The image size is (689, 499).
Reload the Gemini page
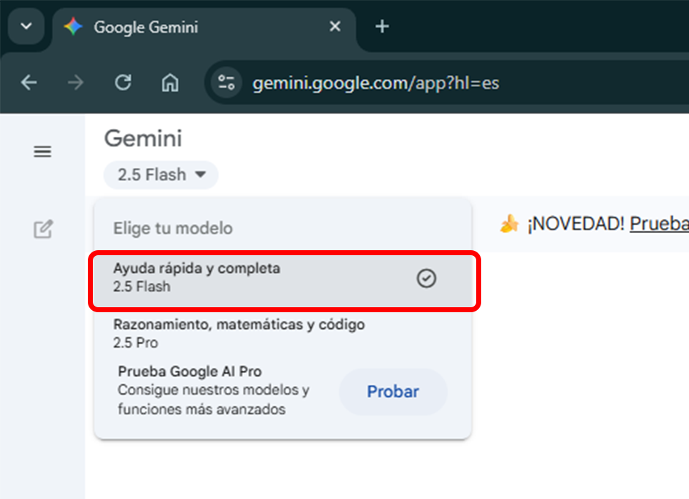point(123,82)
